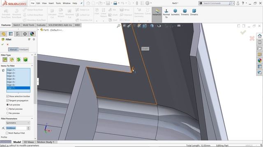Open the fillet help icon
The width and height of the screenshot is (263, 147).
34,39
